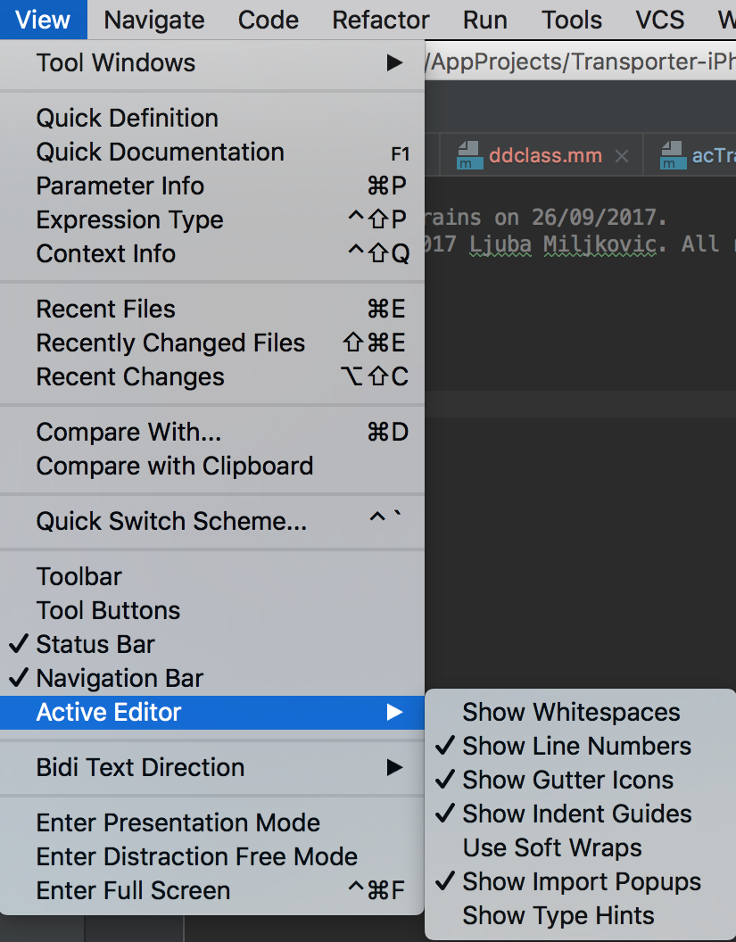Switch to the ddclass.mm tab

coord(545,156)
